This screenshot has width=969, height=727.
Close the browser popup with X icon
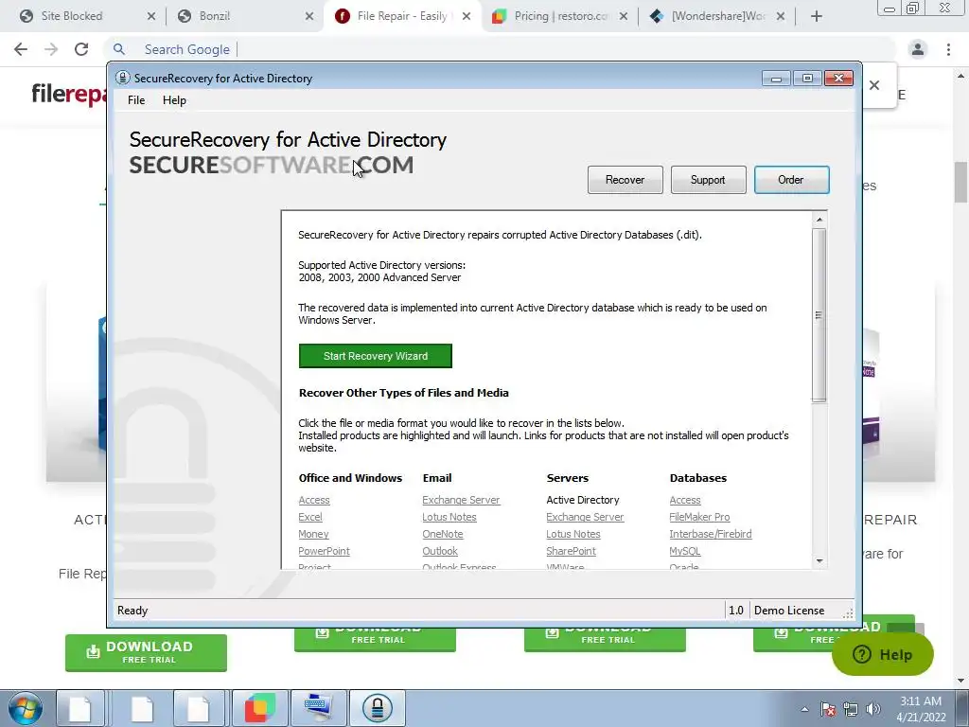[873, 85]
